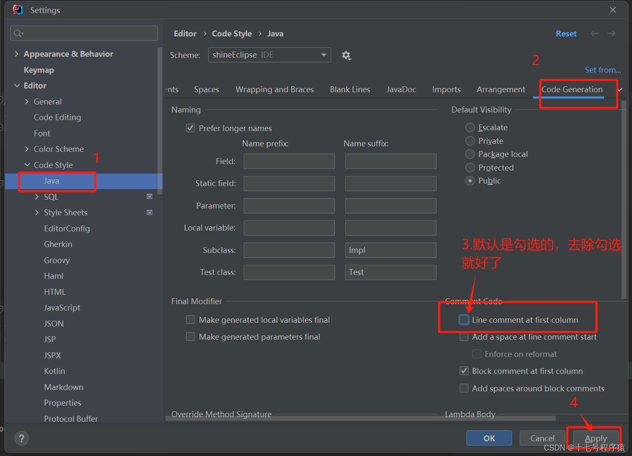Screen dimensions: 632x456
Task: Collapse the Editor tree node
Action: [x=17, y=85]
